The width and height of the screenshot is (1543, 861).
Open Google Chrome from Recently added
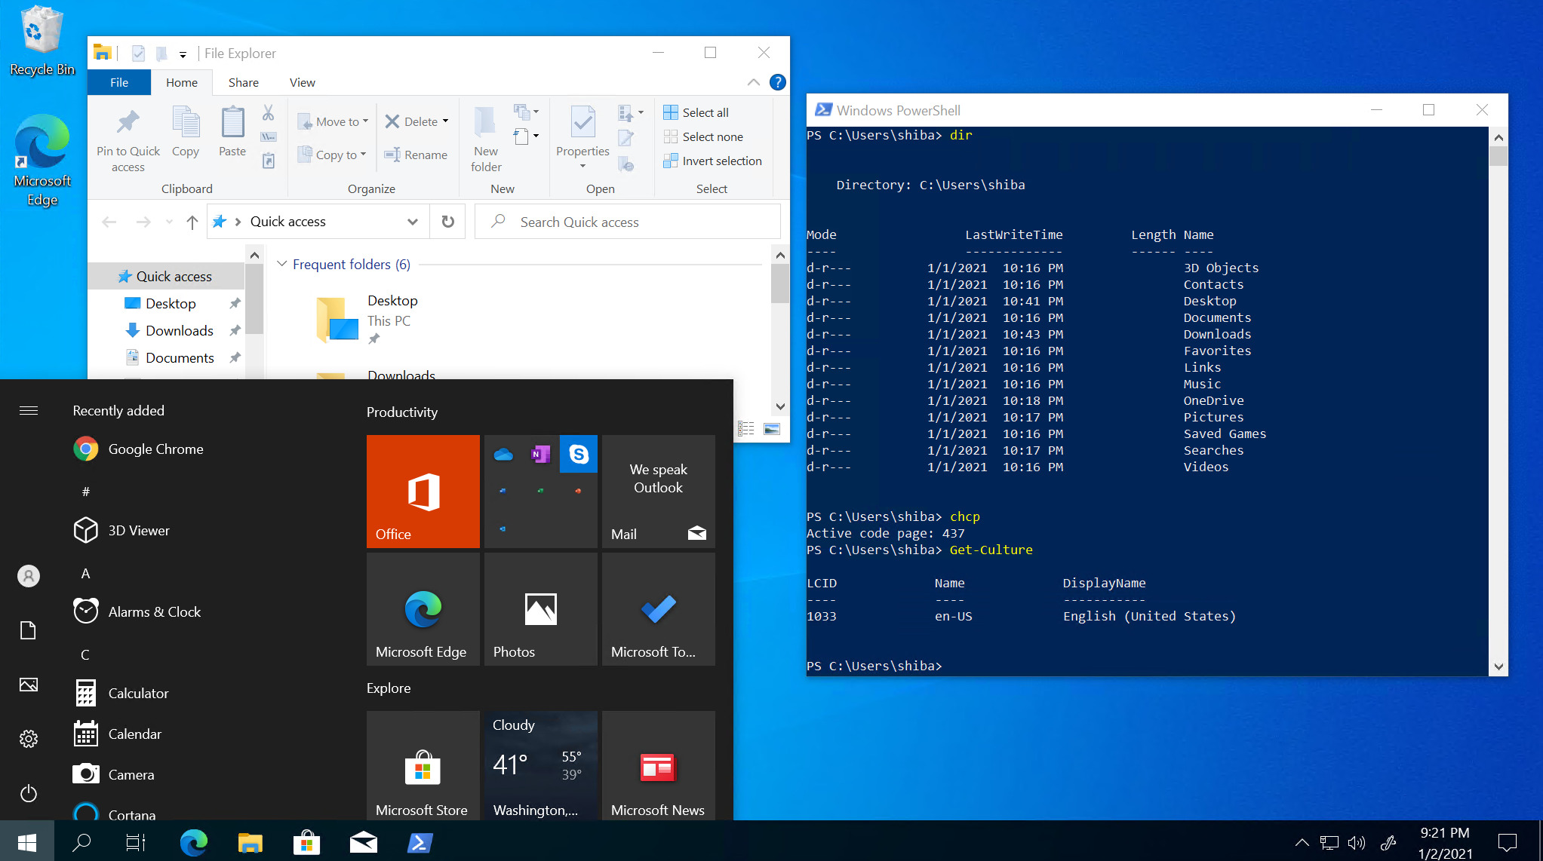139,449
